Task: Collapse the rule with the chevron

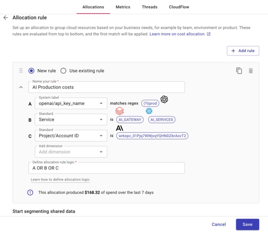Action: tap(21, 87)
